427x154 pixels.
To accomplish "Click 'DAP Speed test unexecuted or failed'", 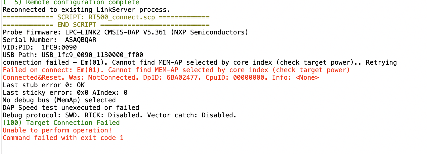I will coord(71,108).
